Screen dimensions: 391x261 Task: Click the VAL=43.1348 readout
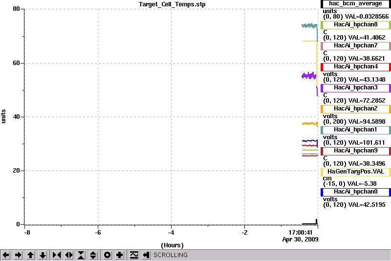(x=367, y=80)
